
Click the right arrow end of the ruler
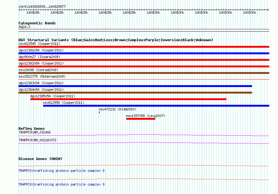[x=268, y=10]
